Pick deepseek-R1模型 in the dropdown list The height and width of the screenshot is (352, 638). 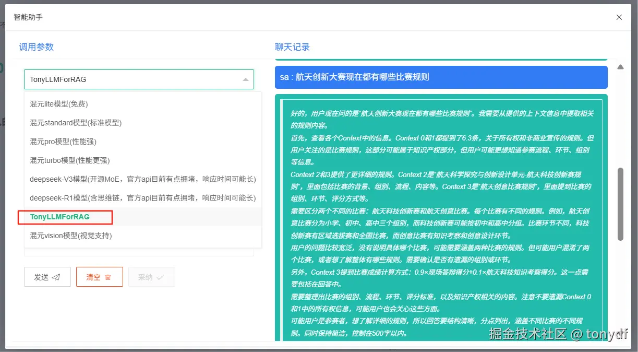[142, 198]
